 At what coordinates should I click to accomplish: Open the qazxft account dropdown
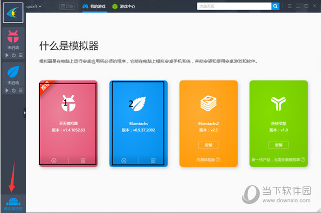(34, 6)
